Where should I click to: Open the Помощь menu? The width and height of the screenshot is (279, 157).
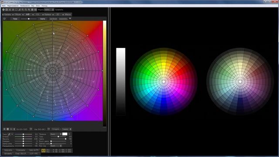coord(44,6)
